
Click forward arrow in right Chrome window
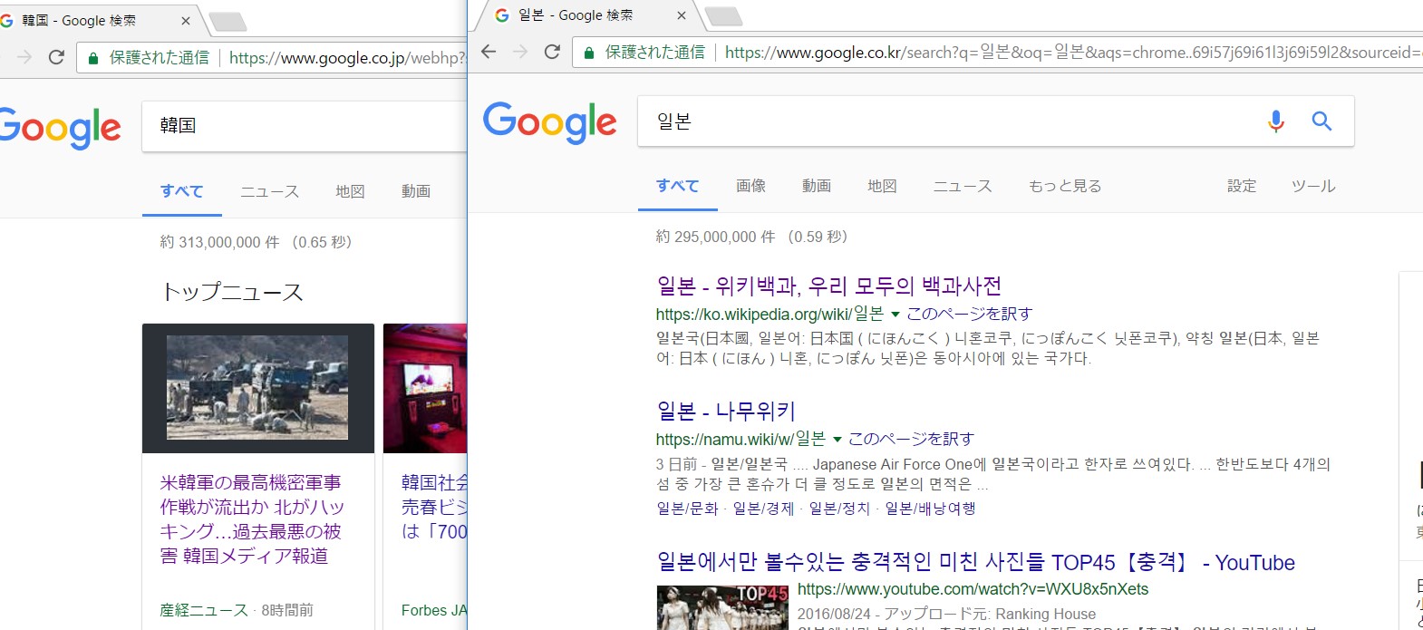click(520, 52)
